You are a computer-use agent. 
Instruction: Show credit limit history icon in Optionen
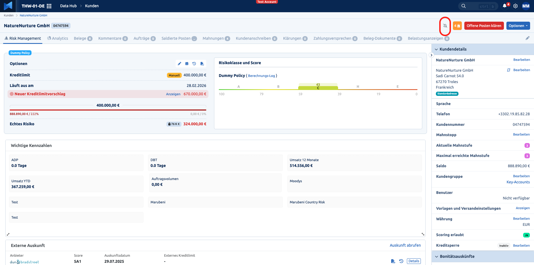pos(194,64)
